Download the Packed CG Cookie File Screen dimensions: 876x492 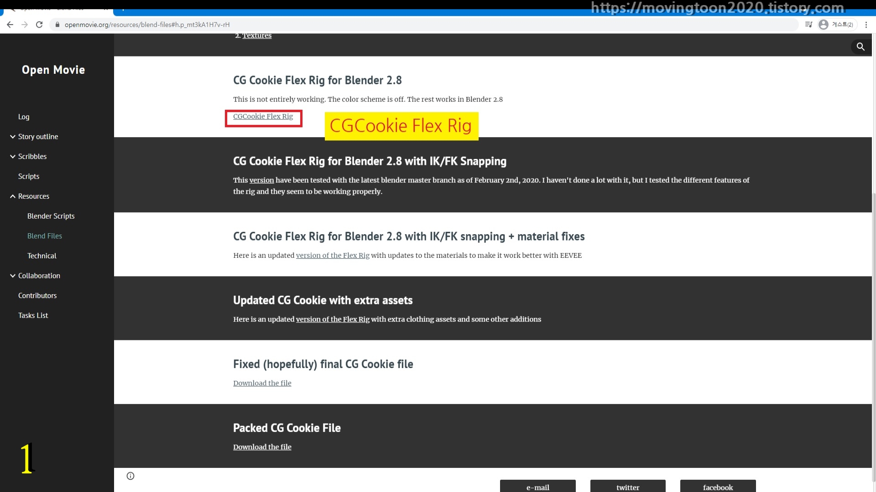point(262,447)
